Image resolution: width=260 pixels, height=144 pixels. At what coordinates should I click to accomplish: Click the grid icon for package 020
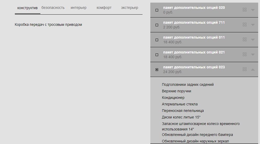[x=245, y=10]
